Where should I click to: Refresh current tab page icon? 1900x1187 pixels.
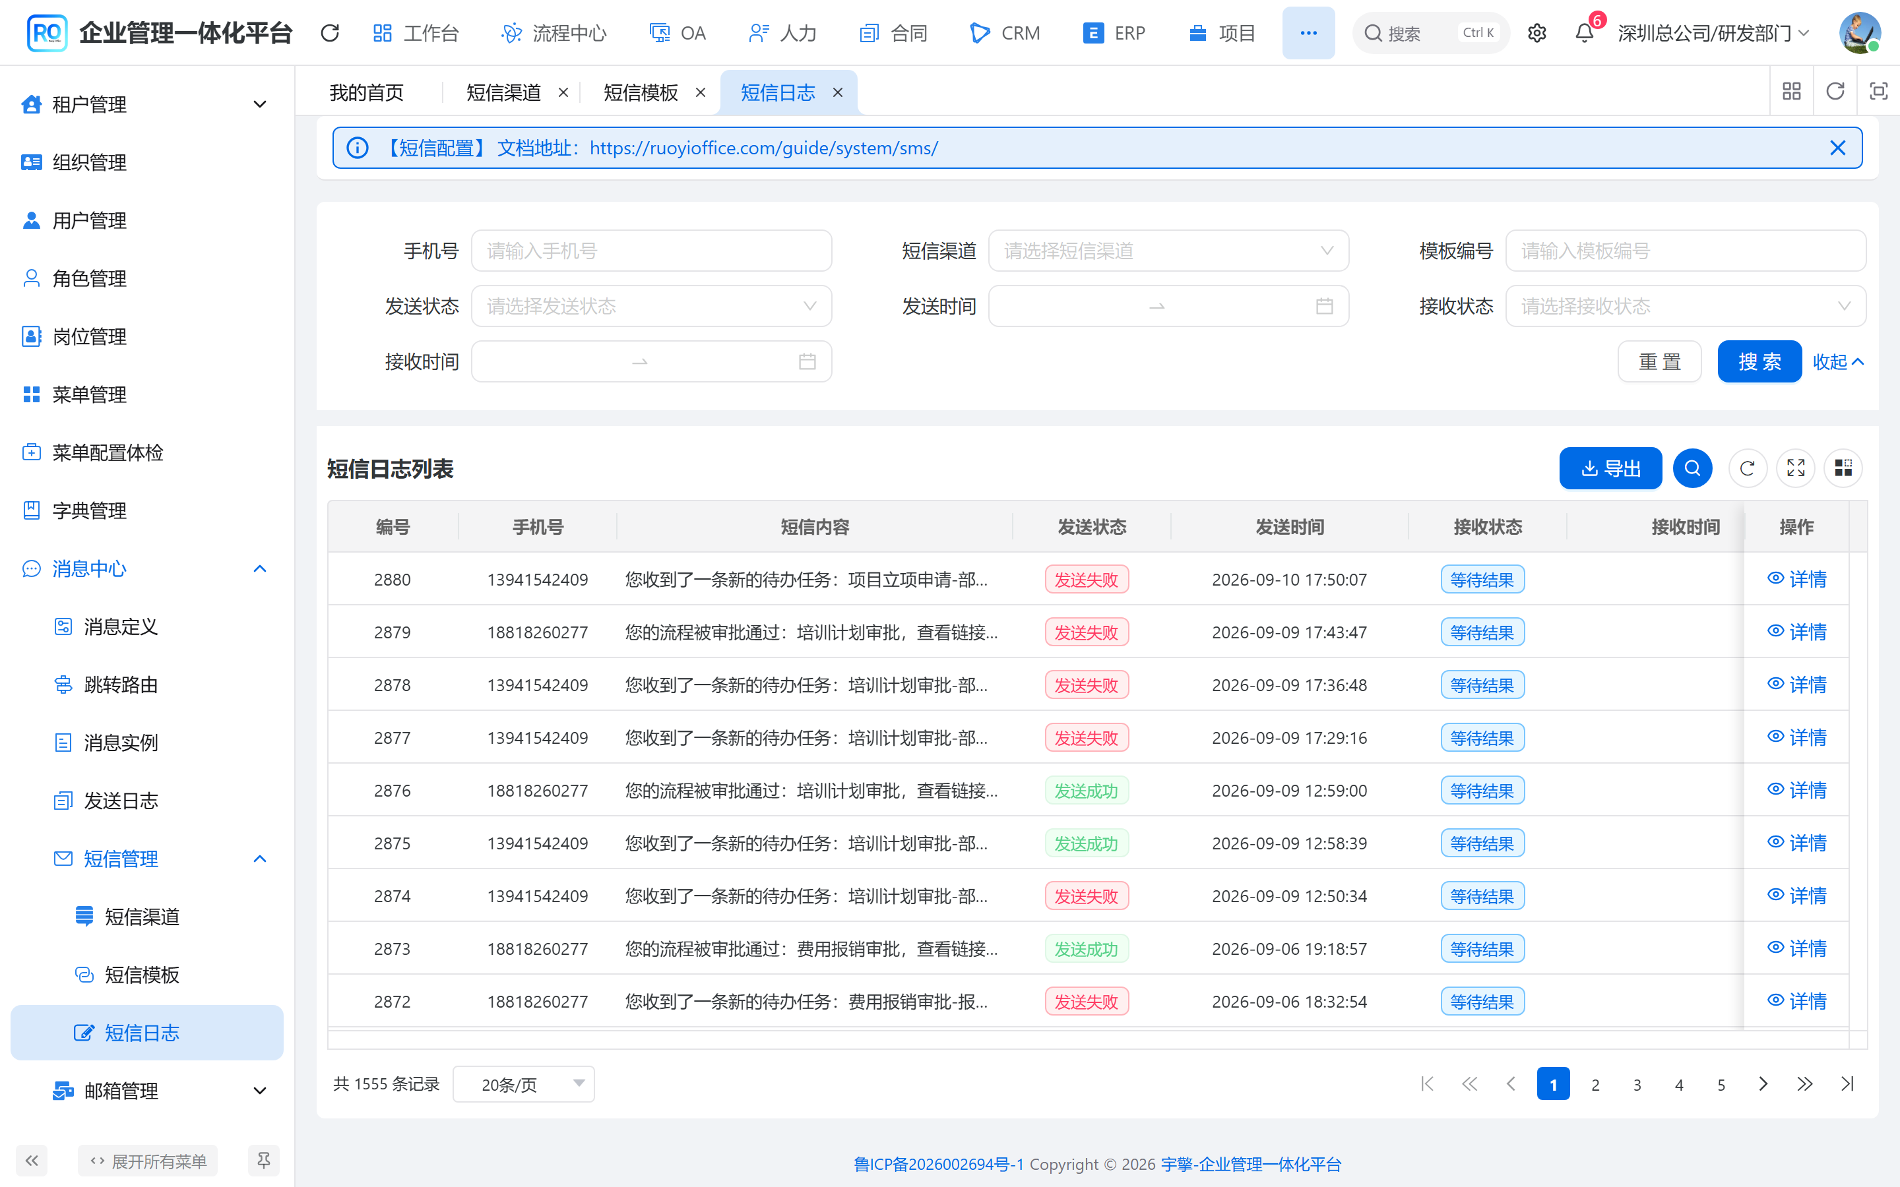point(1835,92)
